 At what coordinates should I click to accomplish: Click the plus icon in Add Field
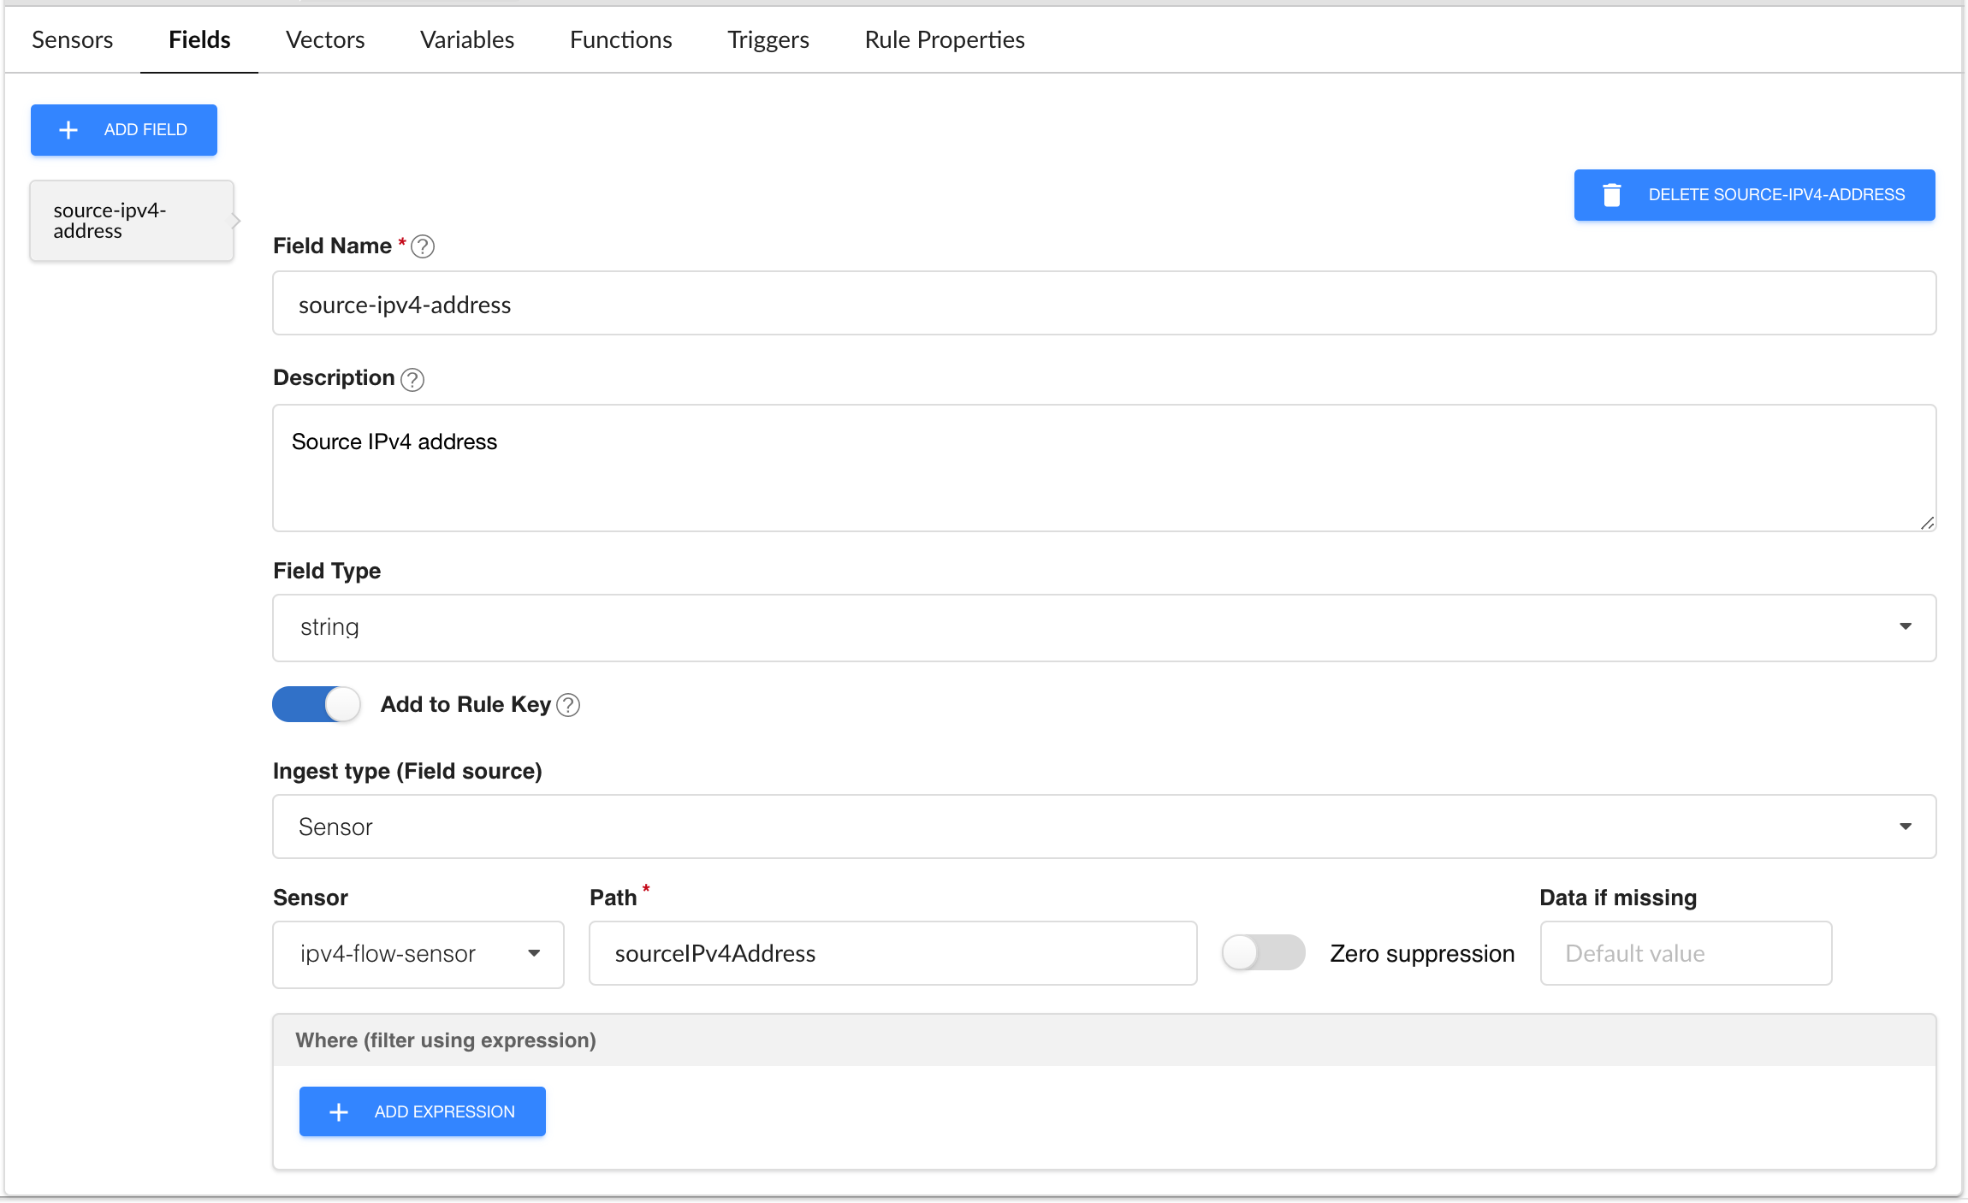click(68, 130)
